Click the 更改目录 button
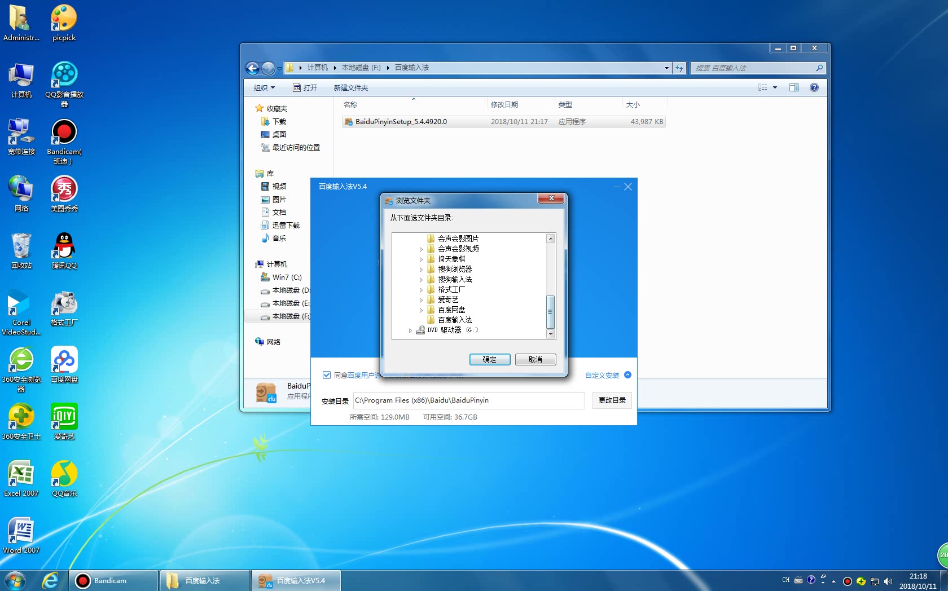Viewport: 948px width, 591px height. 612,400
